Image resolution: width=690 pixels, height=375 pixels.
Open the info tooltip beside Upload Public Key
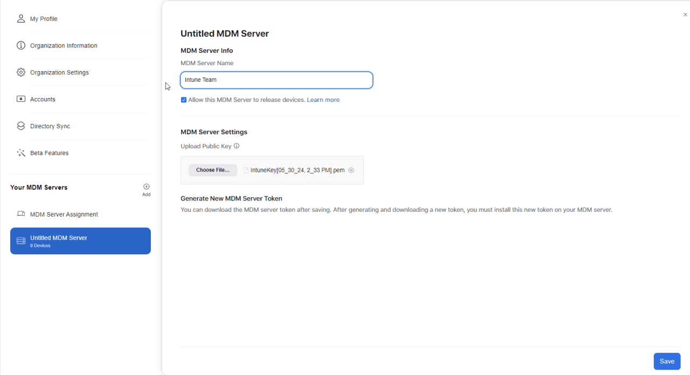(236, 145)
